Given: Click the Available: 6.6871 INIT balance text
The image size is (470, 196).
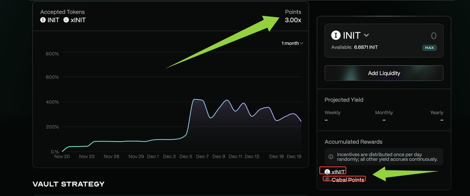Looking at the screenshot, I should tap(354, 47).
